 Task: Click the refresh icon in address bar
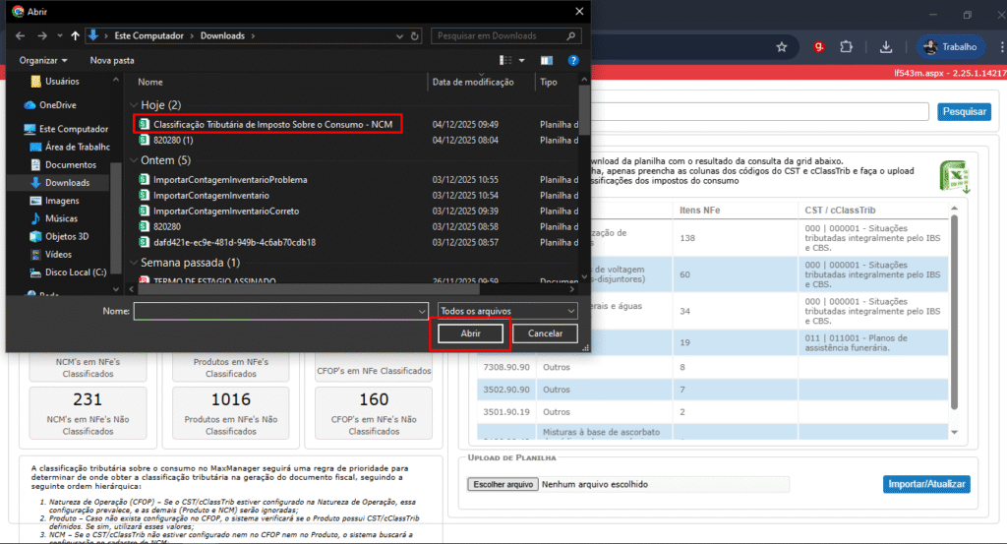pos(417,35)
